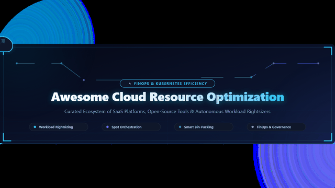
Task: Click the lightning bolt icon in the badge
Action: [130, 84]
